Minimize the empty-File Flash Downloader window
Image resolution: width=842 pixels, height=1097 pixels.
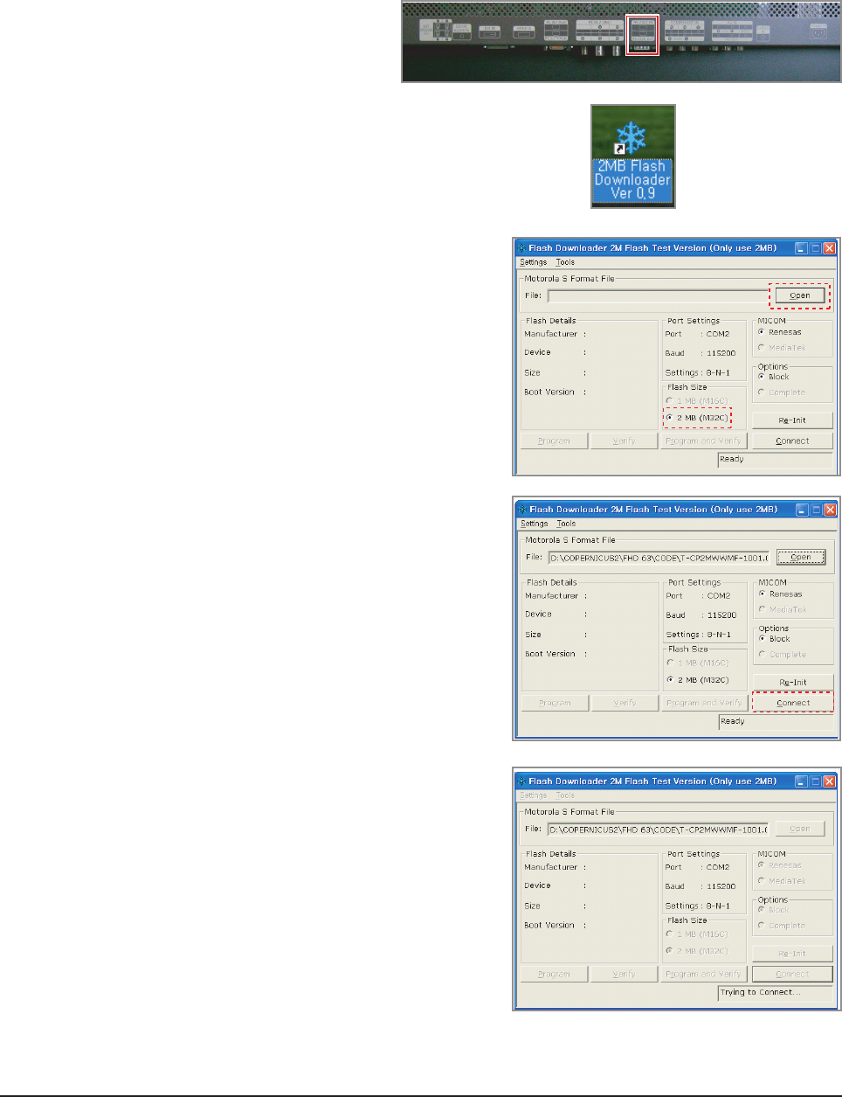coord(801,248)
